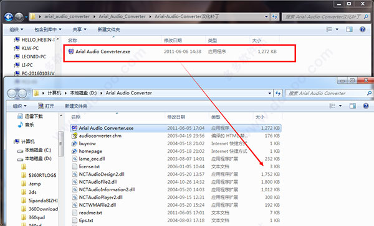
Task: Click 计算机 breadcrumb in the front window
Action: click(x=54, y=93)
